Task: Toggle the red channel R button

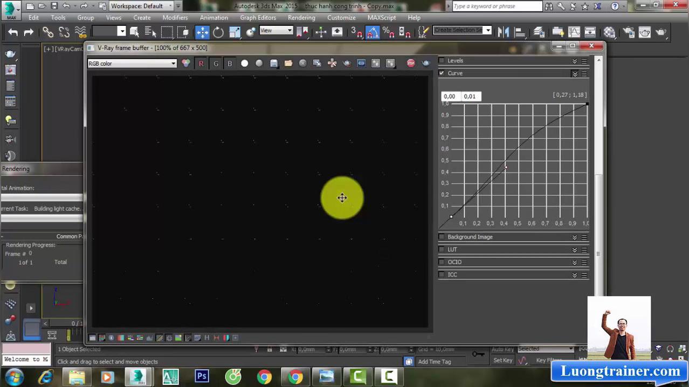Action: 201,64
